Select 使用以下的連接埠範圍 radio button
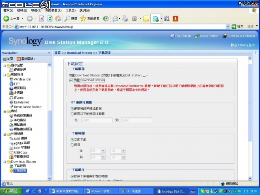The image size is (260, 195). click(x=72, y=114)
